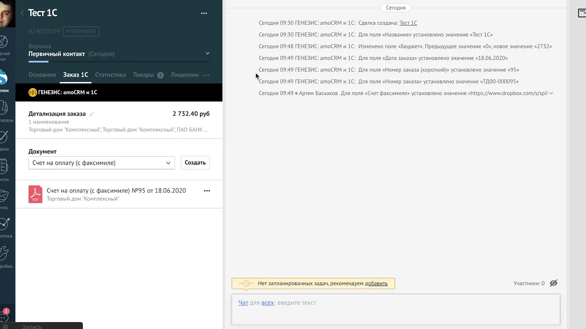This screenshot has width=586, height=329.
Task: Switch to the Лицензии tab
Action: pyautogui.click(x=184, y=74)
